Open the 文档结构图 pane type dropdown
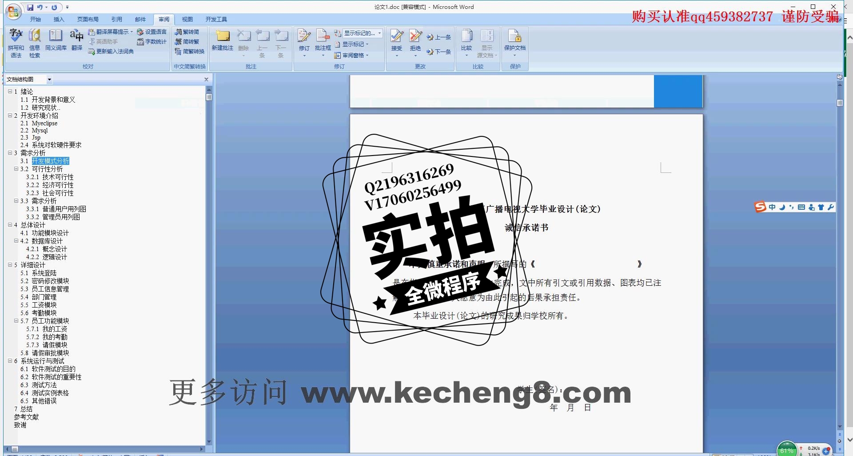The height and width of the screenshot is (456, 853). pyautogui.click(x=49, y=80)
